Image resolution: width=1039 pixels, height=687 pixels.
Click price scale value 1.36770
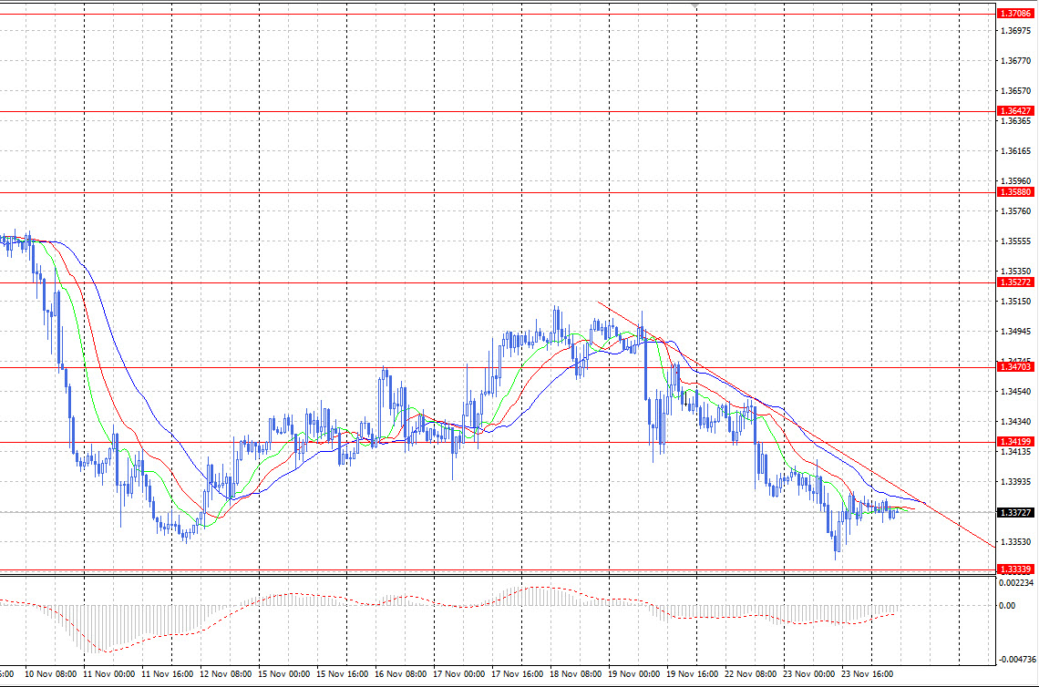1015,61
